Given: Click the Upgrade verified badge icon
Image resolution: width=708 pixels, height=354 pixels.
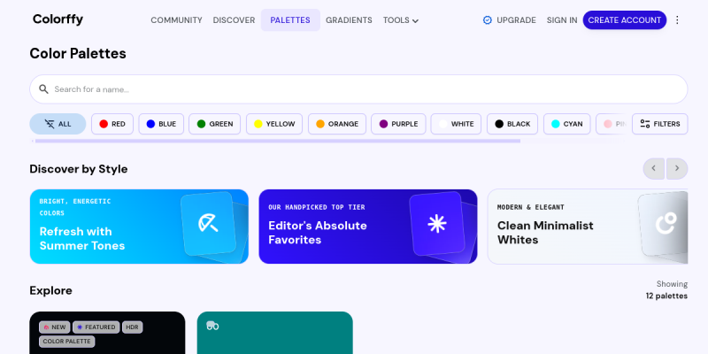Looking at the screenshot, I should point(488,20).
